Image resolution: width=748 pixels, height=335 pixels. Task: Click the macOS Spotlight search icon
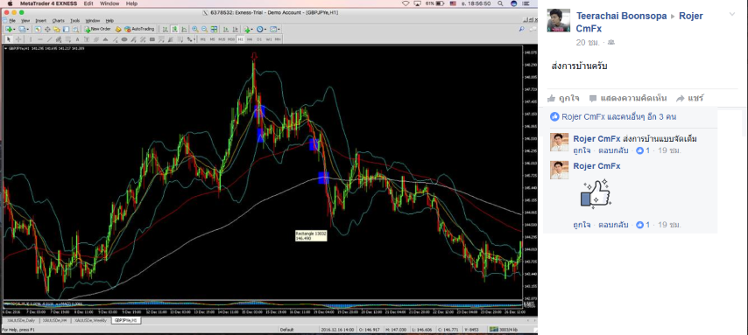tap(500, 3)
